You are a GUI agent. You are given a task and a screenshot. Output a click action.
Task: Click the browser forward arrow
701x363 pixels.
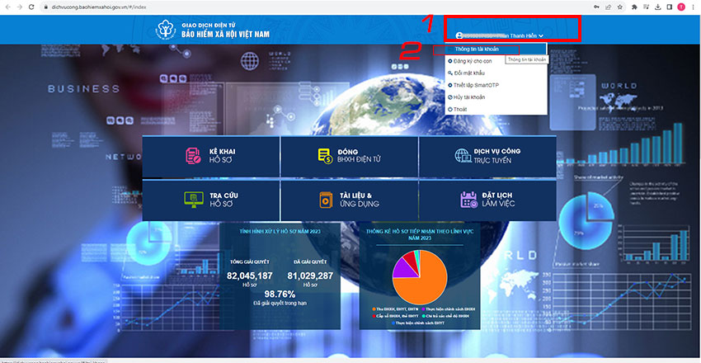(x=19, y=7)
